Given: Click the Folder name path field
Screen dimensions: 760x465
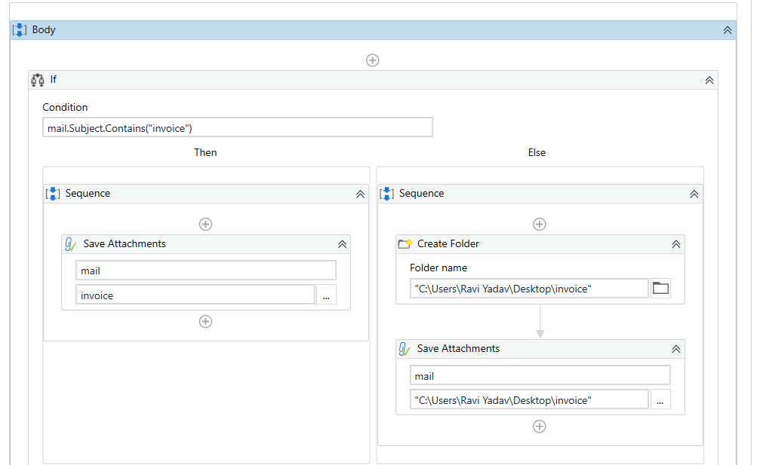Looking at the screenshot, I should click(528, 289).
